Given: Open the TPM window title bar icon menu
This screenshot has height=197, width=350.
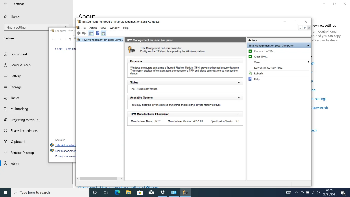Looking at the screenshot, I should 79,22.
